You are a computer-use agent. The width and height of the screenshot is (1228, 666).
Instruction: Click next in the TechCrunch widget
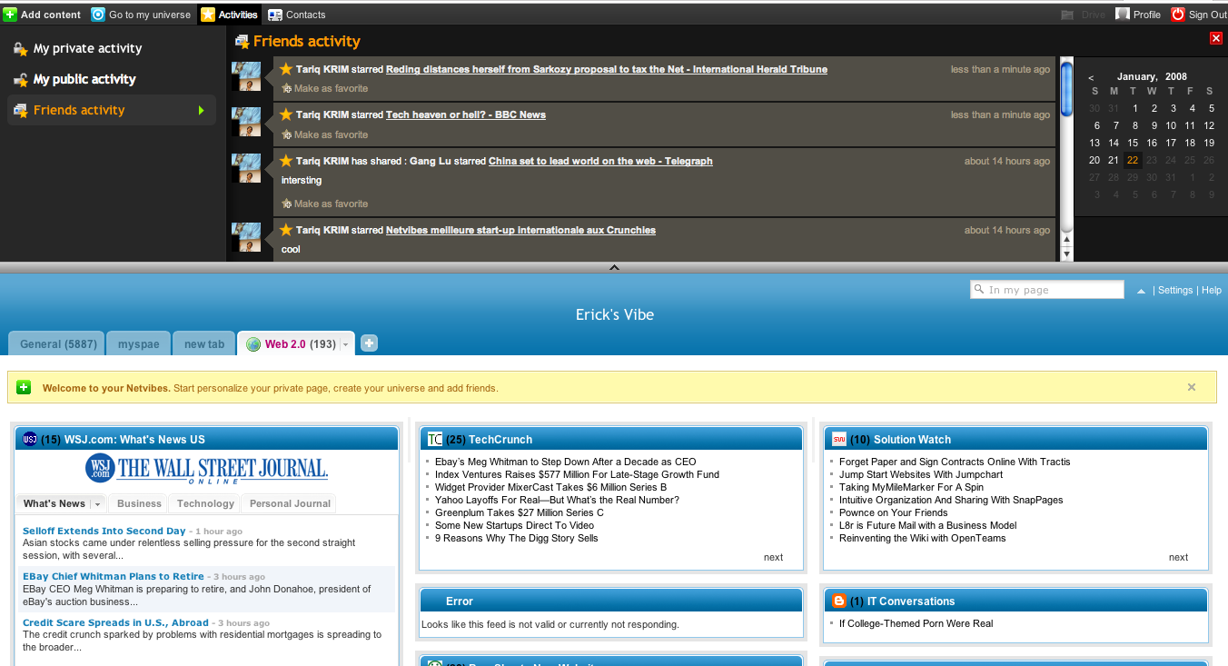[x=773, y=557]
